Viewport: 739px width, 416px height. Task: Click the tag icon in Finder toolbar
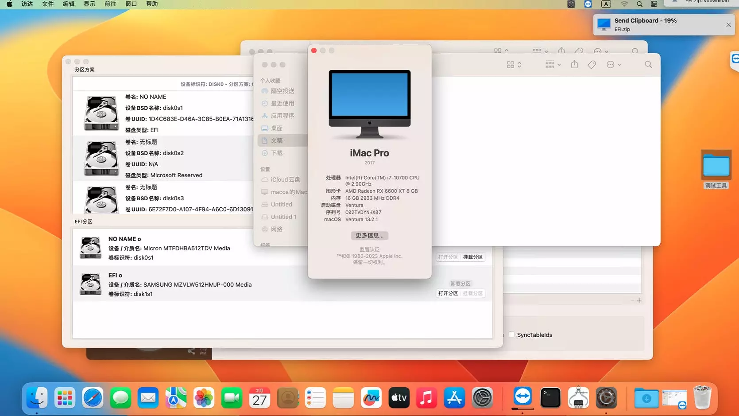[592, 65]
